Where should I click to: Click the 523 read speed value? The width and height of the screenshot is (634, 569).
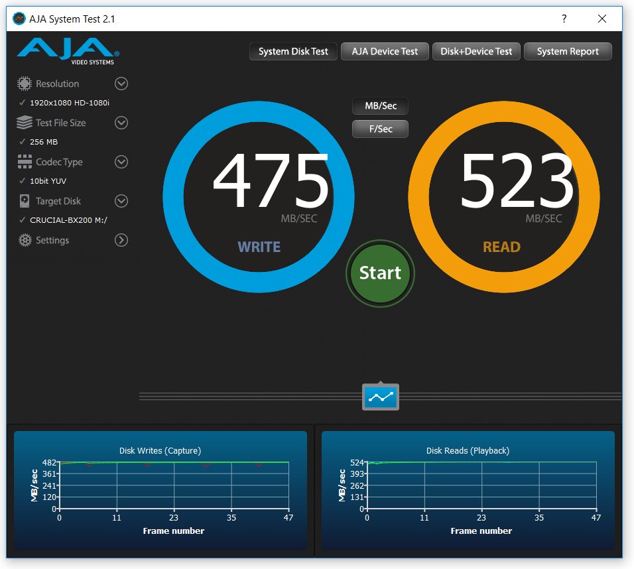tap(517, 180)
